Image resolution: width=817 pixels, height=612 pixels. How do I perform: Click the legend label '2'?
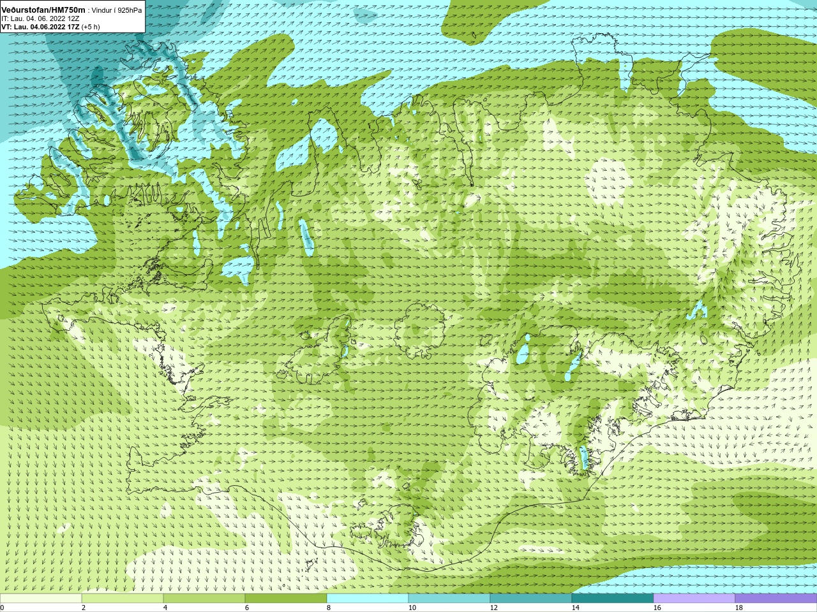tap(84, 608)
